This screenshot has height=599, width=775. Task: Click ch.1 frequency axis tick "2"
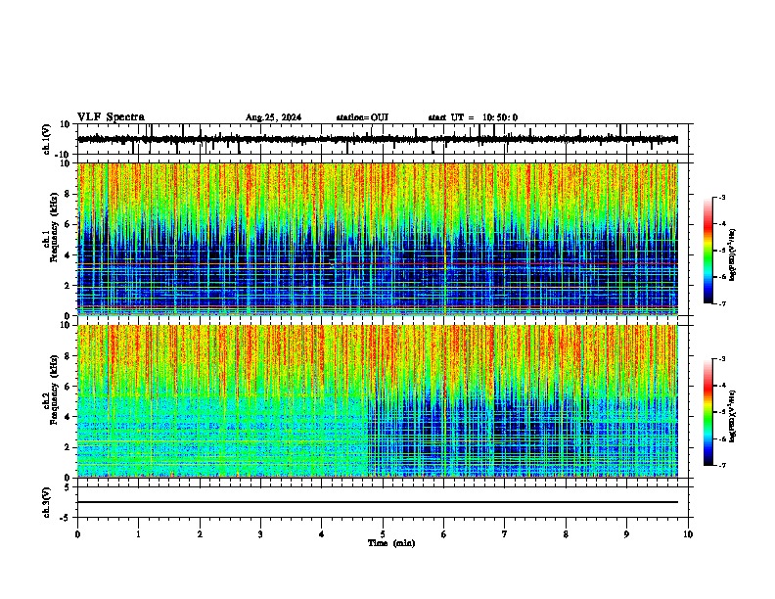point(68,285)
